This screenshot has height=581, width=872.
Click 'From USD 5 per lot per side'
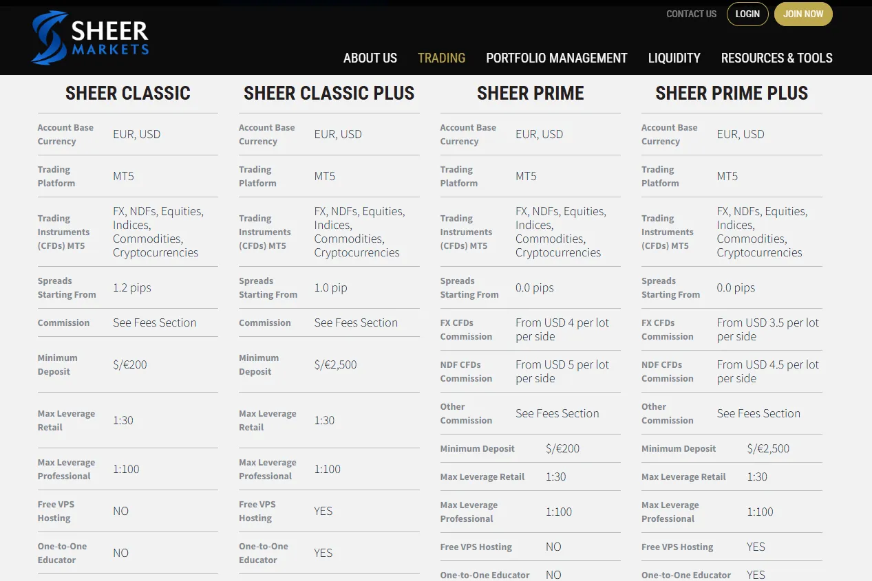point(562,371)
